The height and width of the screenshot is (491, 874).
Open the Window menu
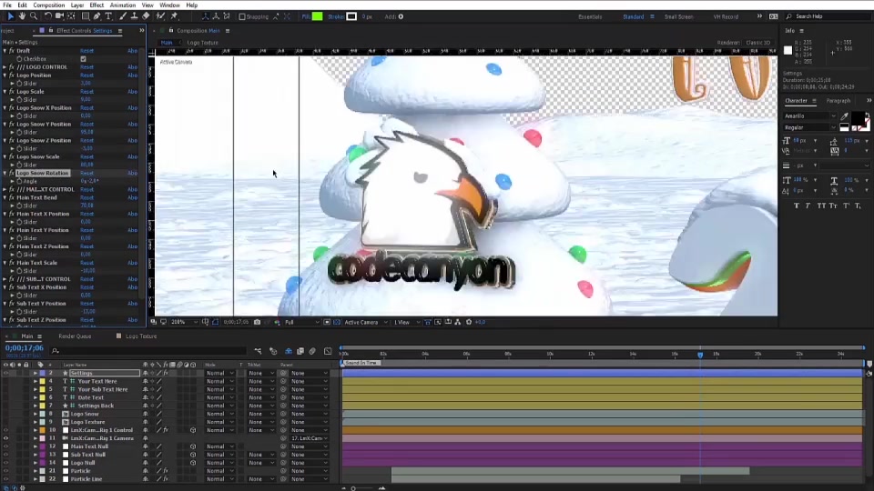[x=169, y=5]
